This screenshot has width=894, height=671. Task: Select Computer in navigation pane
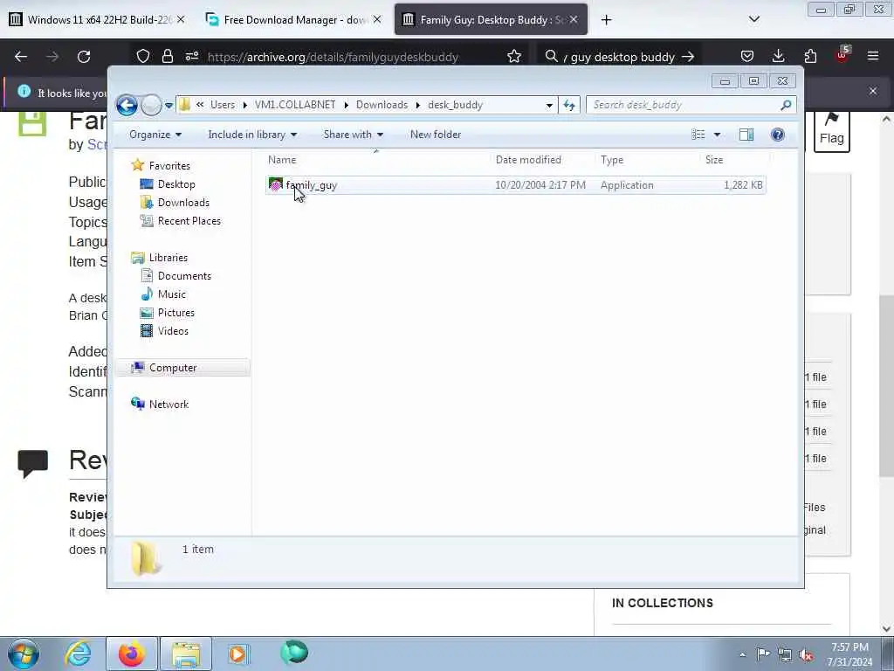point(173,368)
